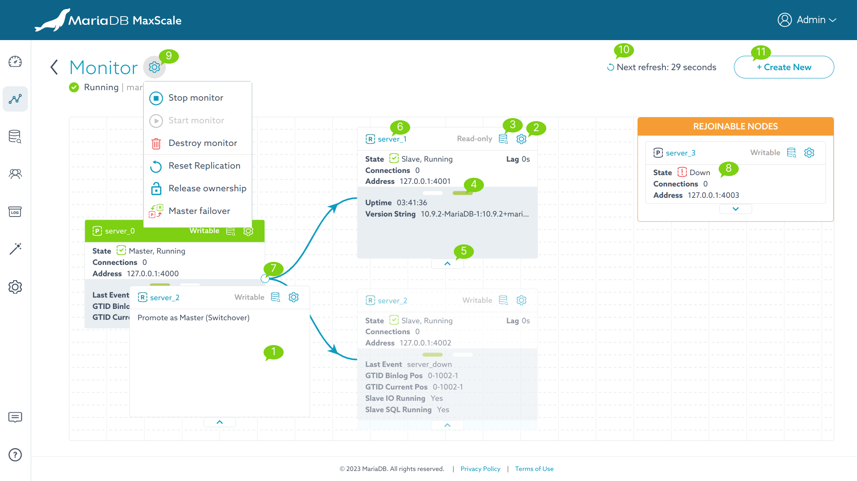Screen dimensions: 857x481
Task: Open the Privacy Policy link
Action: click(480, 469)
